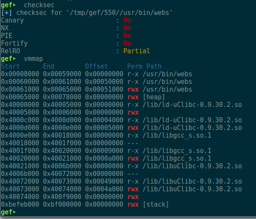This screenshot has width=256, height=219.
Task: Click the NX No value
Action: [127, 28]
